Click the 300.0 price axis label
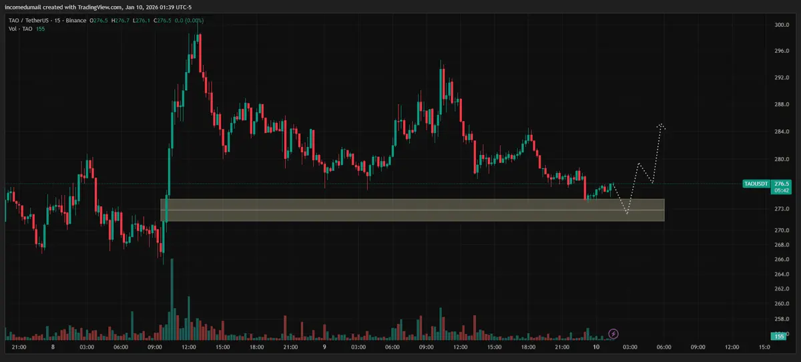The width and height of the screenshot is (801, 362). 782,25
